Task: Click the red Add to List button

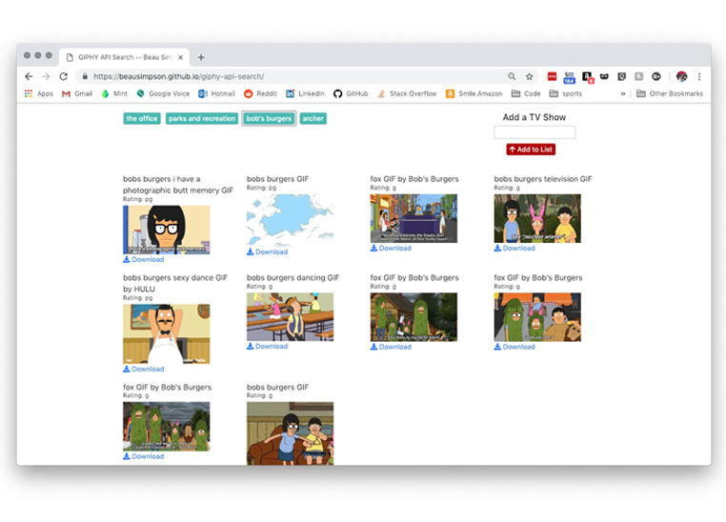Action: pyautogui.click(x=531, y=150)
